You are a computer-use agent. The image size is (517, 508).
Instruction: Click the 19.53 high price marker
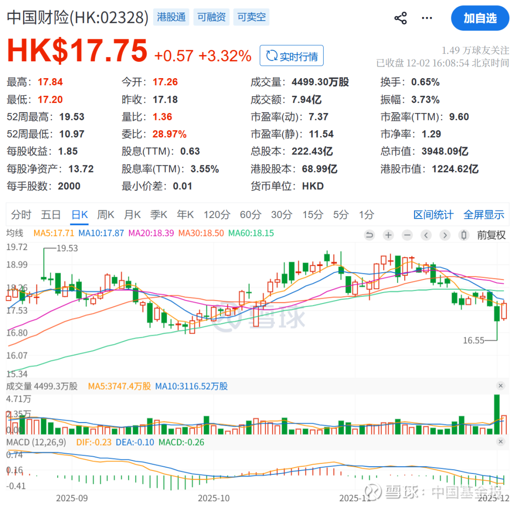coord(67,248)
